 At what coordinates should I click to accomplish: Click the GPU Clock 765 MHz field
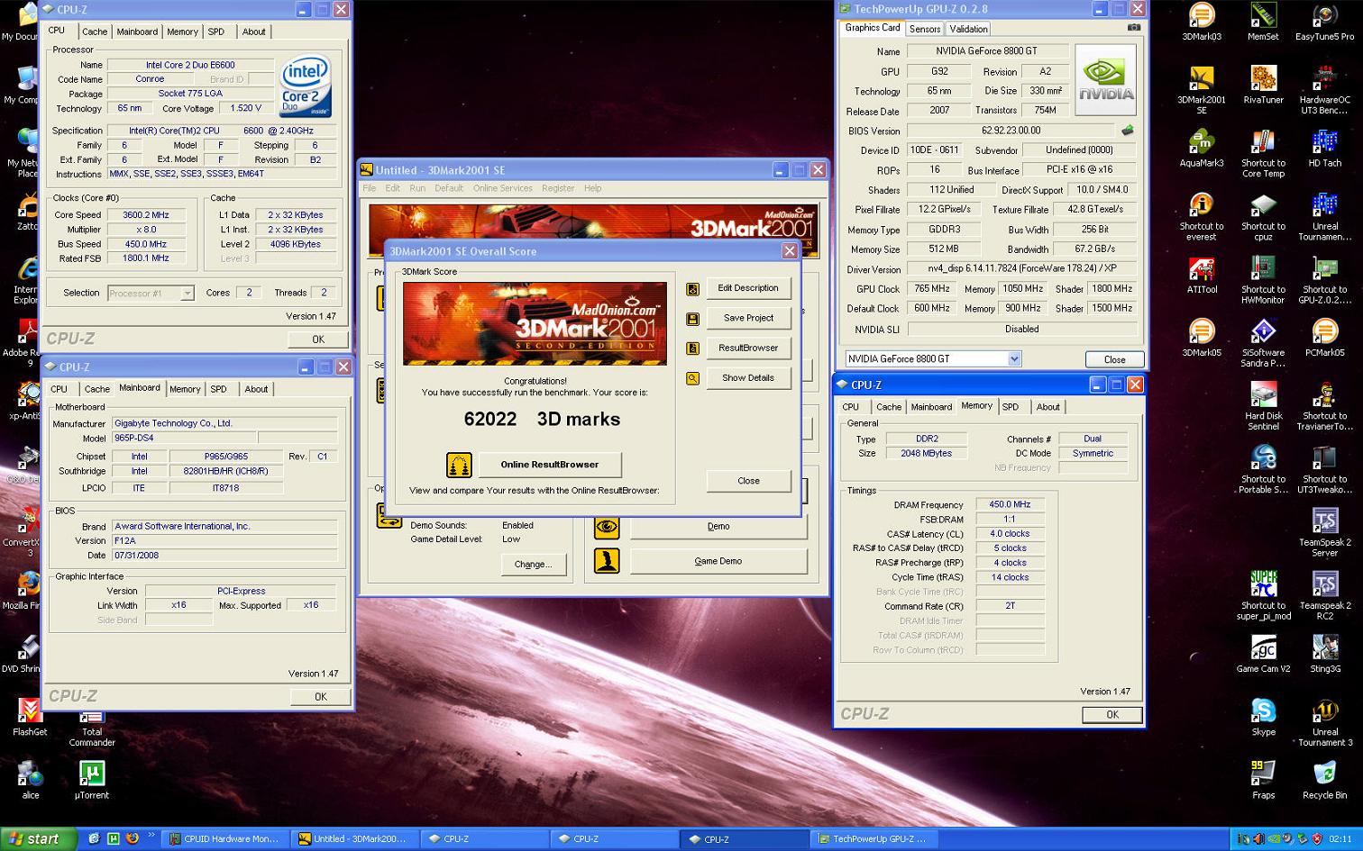(932, 289)
